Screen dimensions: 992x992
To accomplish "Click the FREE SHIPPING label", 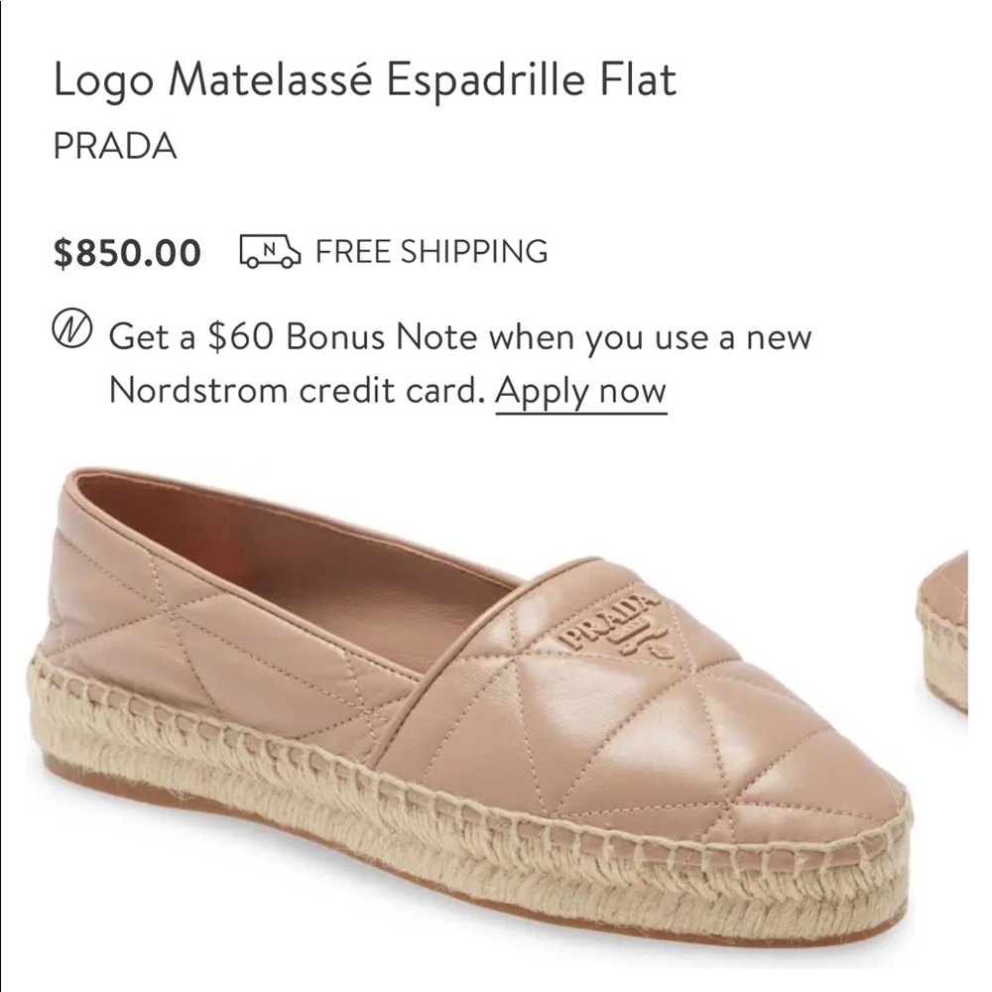I will [432, 251].
